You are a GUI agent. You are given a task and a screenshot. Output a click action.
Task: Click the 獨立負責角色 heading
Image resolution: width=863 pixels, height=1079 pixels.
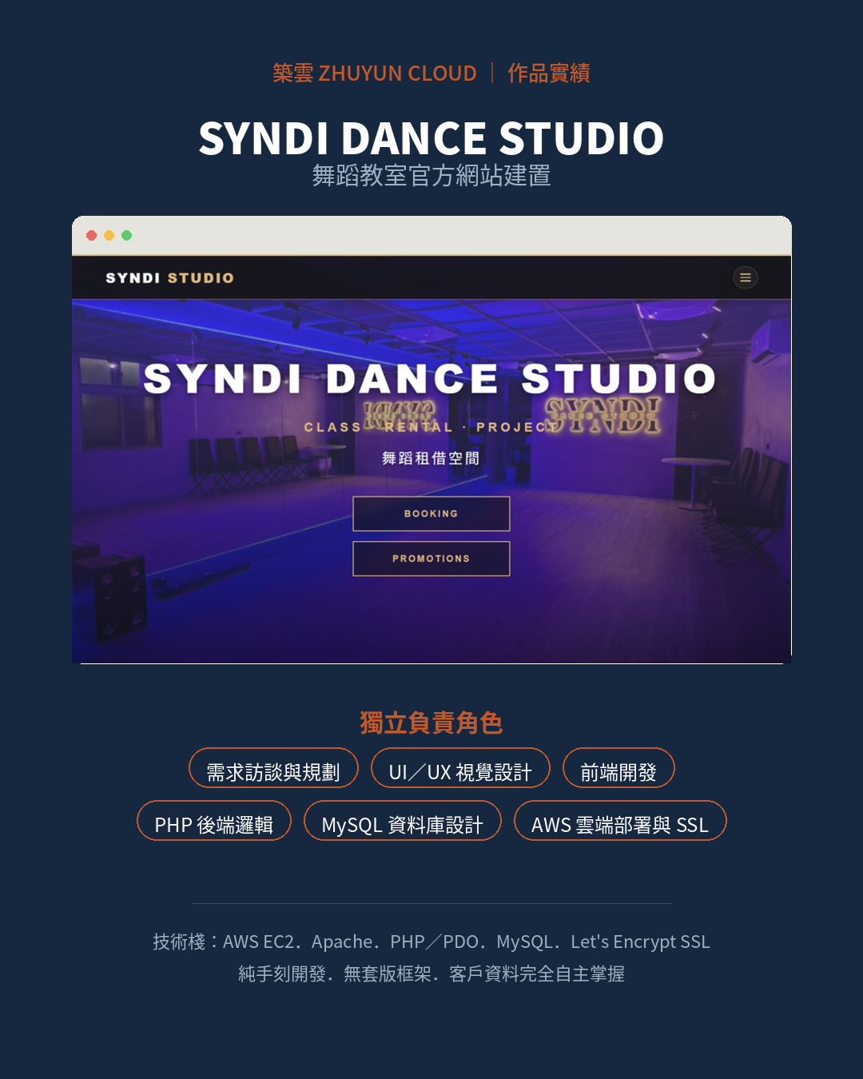click(431, 723)
